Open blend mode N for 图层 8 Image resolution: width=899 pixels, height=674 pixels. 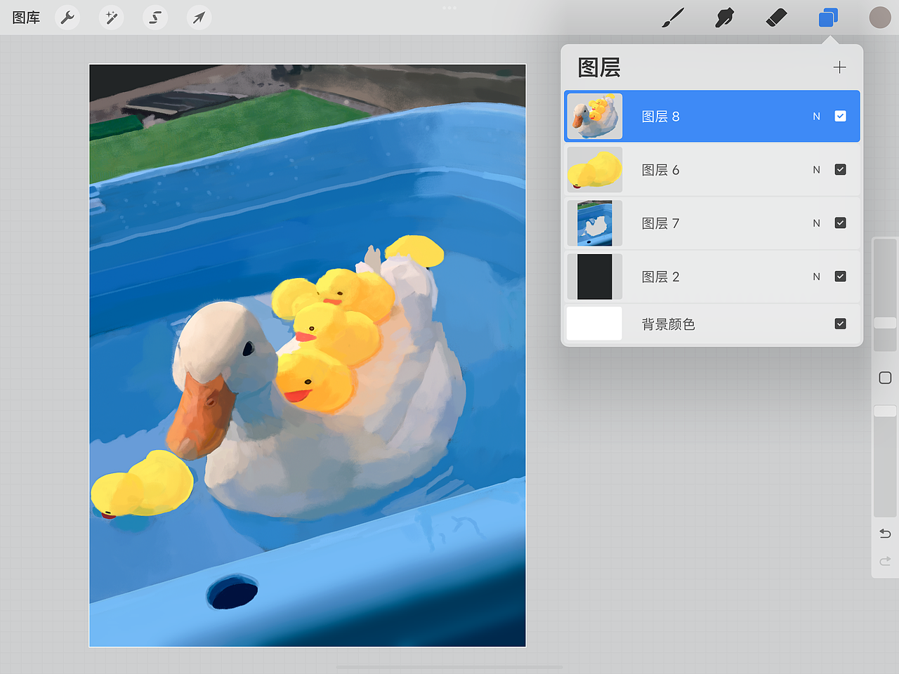816,117
